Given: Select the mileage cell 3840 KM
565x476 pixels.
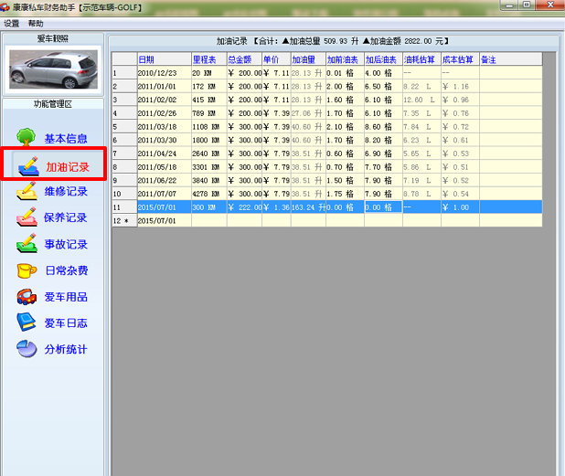Looking at the screenshot, I should pyautogui.click(x=209, y=180).
